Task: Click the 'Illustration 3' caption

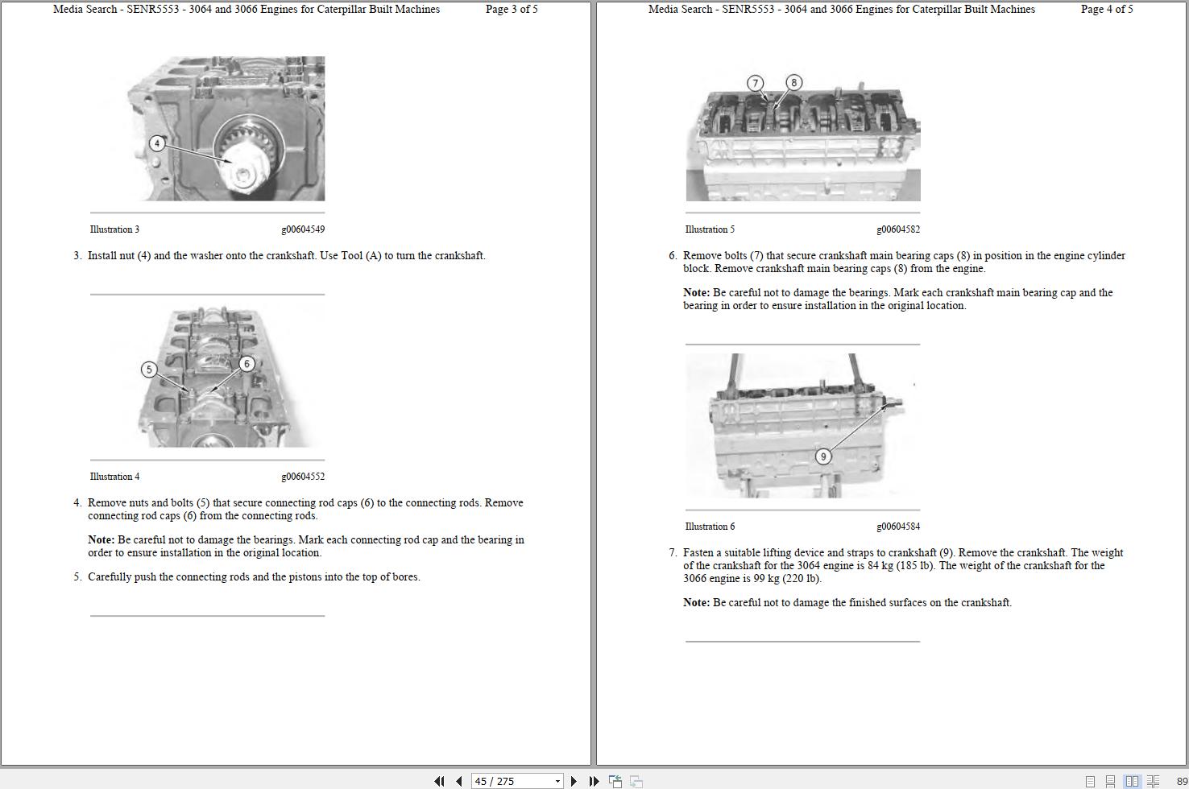Action: (x=114, y=229)
